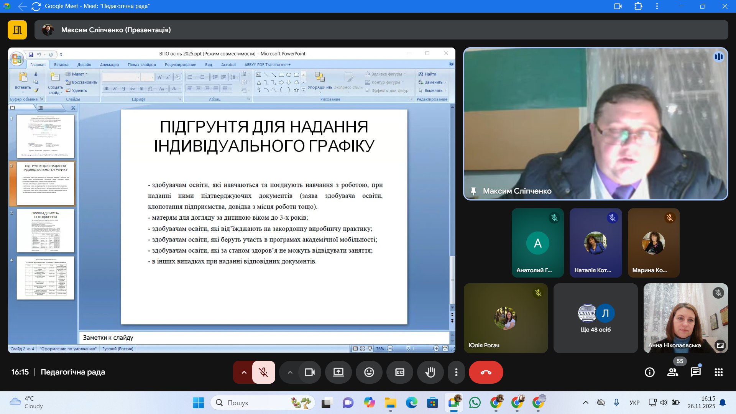Click the "Ще 48 осіб" tile
This screenshot has width=736, height=414.
coord(595,318)
